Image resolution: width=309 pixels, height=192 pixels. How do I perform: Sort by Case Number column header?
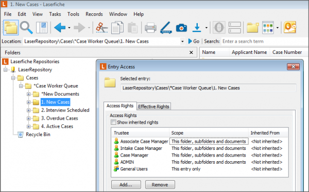[x=287, y=52]
